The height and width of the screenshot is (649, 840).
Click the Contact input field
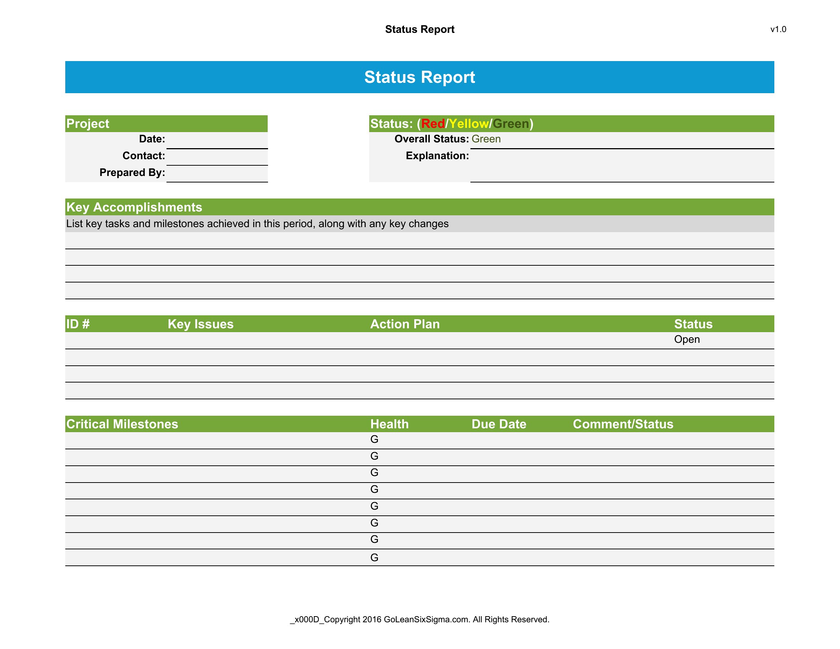[217, 157]
